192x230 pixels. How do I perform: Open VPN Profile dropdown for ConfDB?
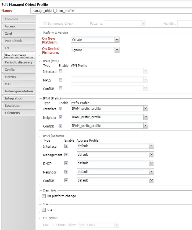[x=146, y=88]
